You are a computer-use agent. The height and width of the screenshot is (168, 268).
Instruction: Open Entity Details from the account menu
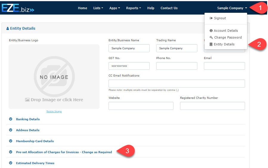[x=224, y=44]
